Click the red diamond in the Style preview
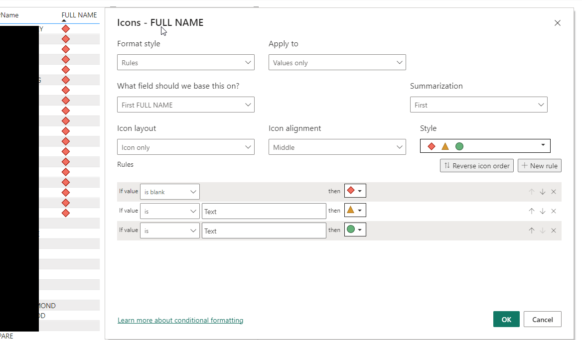The height and width of the screenshot is (340, 582). [432, 146]
